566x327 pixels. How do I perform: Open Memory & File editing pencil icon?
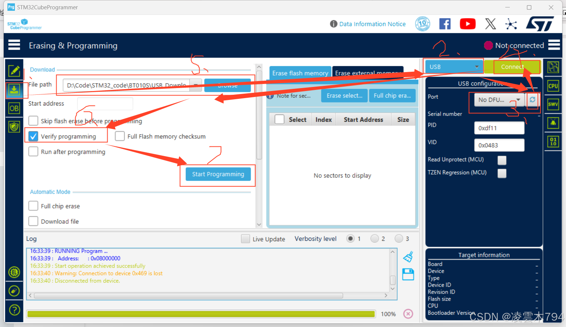pyautogui.click(x=14, y=71)
